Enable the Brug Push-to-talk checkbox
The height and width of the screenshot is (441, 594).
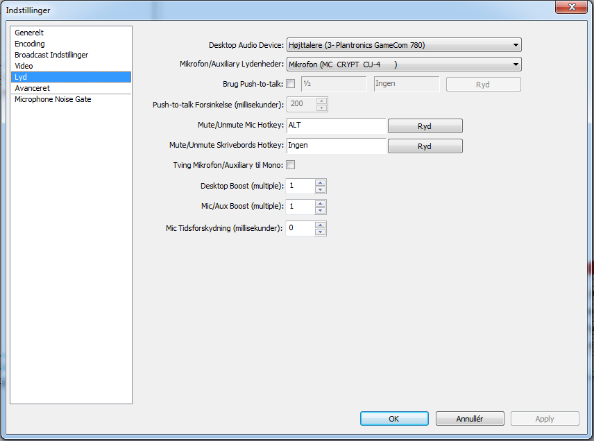click(291, 84)
